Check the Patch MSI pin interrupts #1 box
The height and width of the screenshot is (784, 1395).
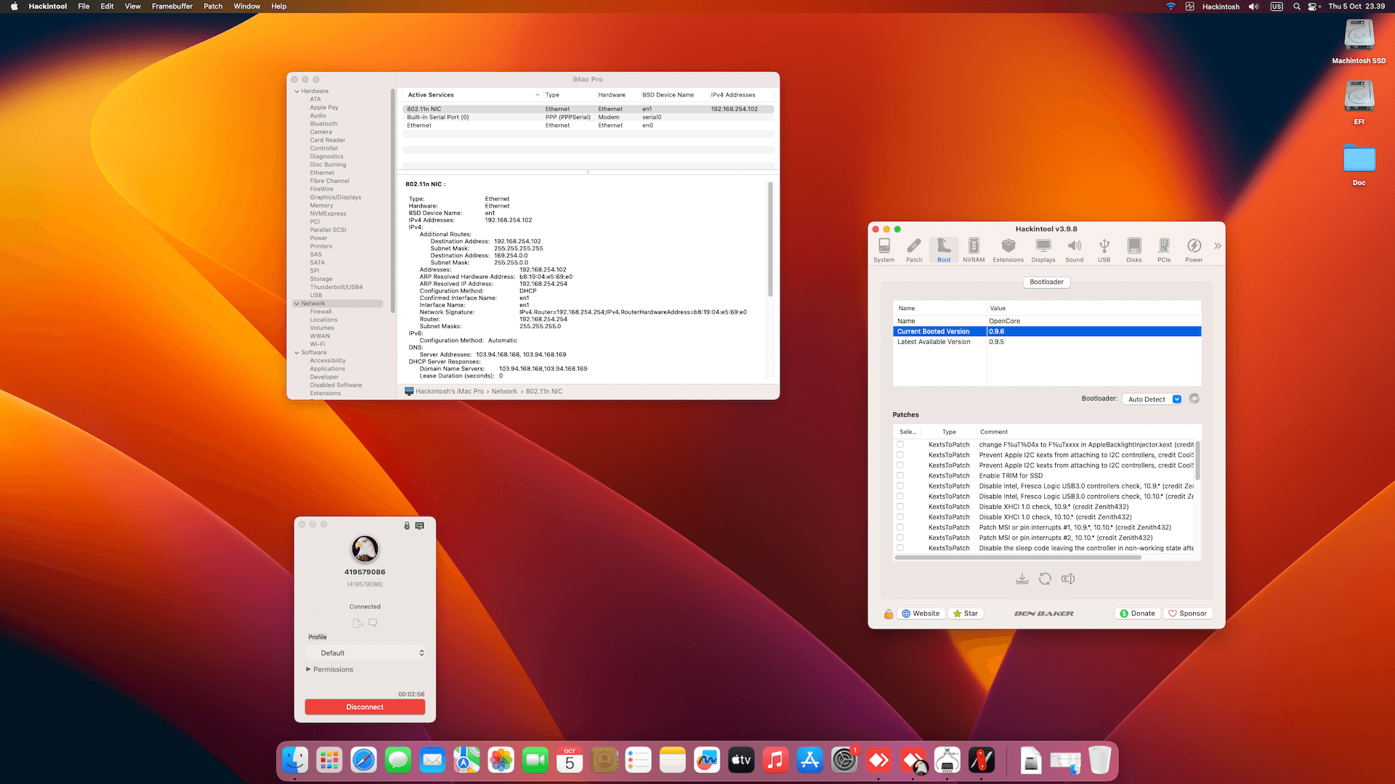[x=900, y=528]
